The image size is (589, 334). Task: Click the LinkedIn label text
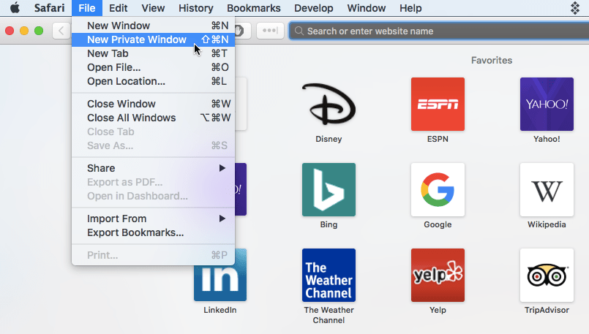click(x=220, y=310)
